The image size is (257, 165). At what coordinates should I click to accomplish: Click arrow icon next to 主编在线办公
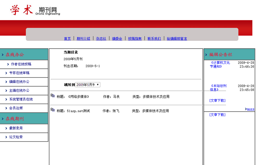(x=6, y=91)
